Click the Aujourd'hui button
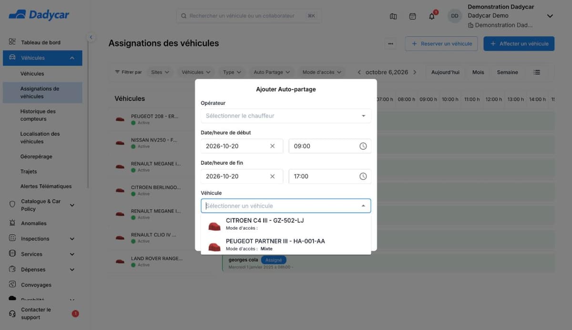The width and height of the screenshot is (572, 330). pos(445,72)
